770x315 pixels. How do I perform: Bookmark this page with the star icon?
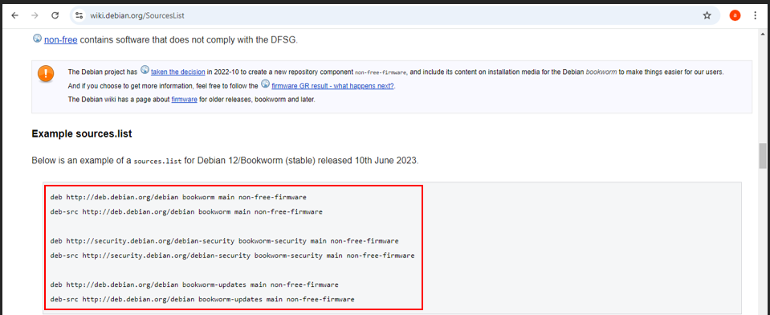pos(707,16)
